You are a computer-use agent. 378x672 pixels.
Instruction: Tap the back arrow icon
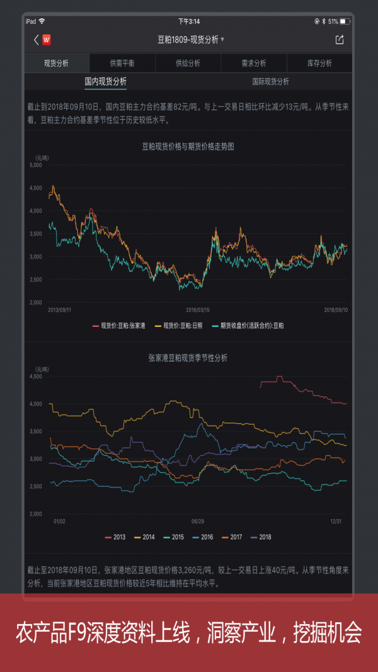click(36, 40)
